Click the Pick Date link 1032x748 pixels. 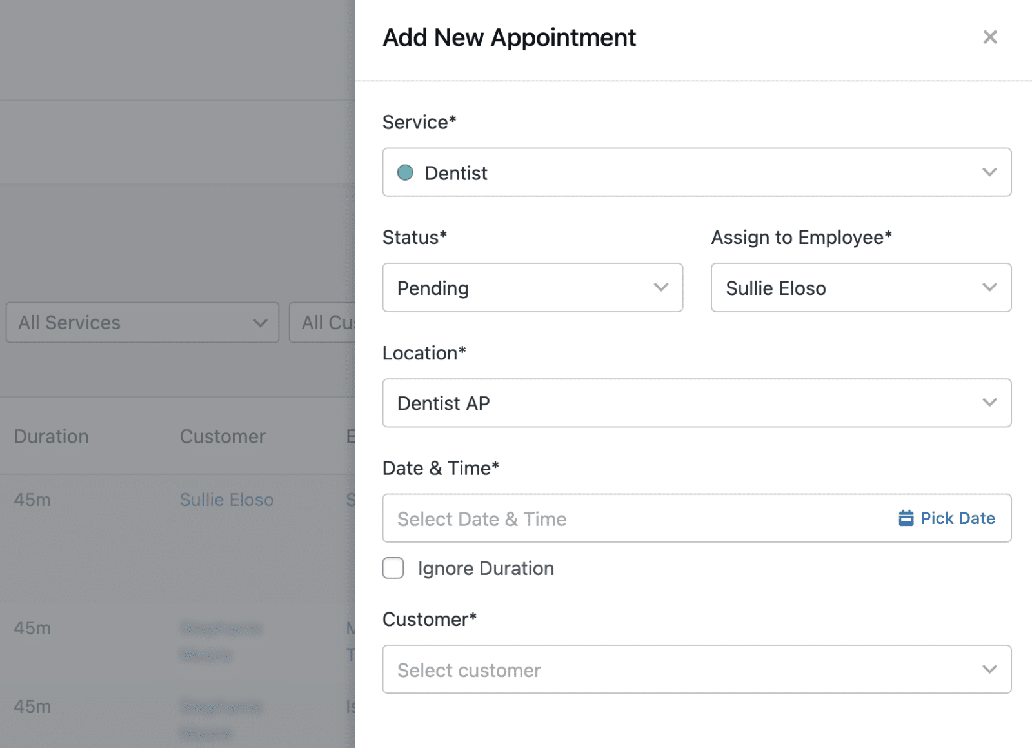pos(957,518)
